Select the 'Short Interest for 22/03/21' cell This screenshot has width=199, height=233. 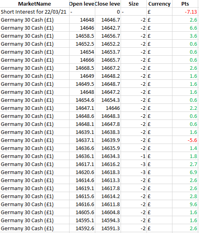[35, 12]
